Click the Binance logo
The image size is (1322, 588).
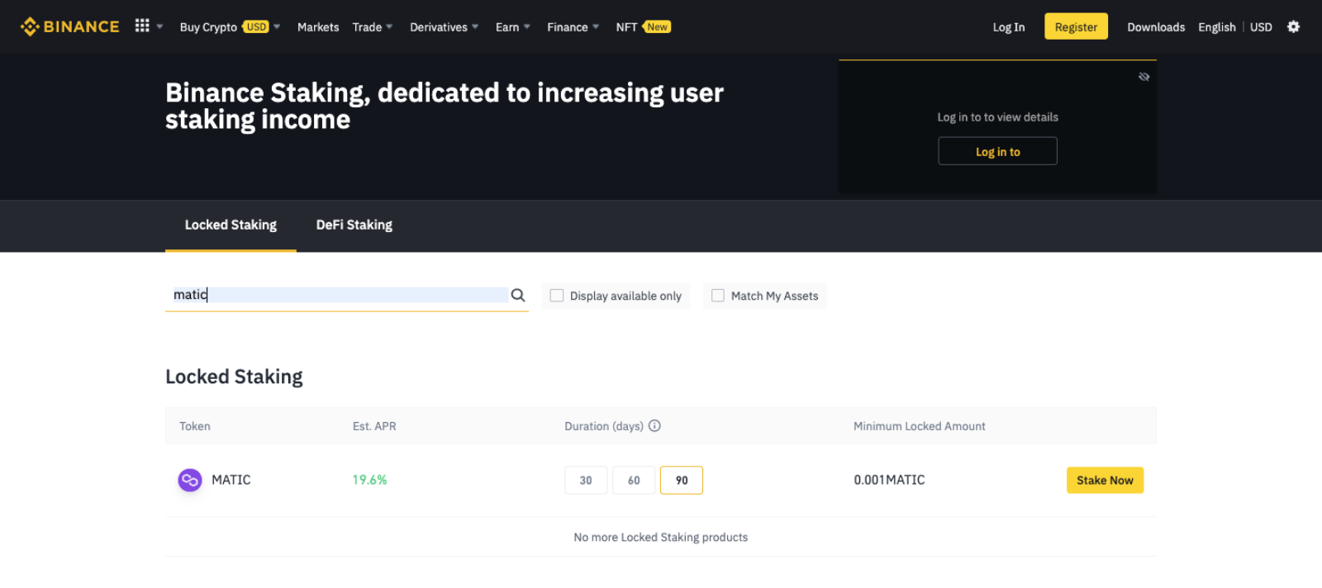click(69, 26)
